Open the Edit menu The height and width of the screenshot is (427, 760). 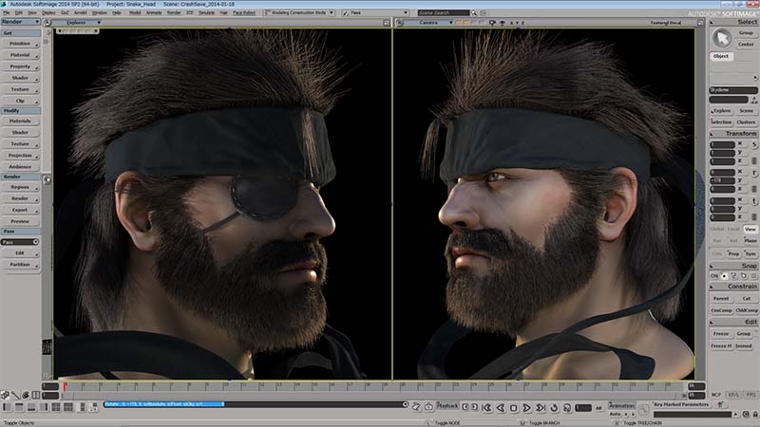[x=19, y=13]
